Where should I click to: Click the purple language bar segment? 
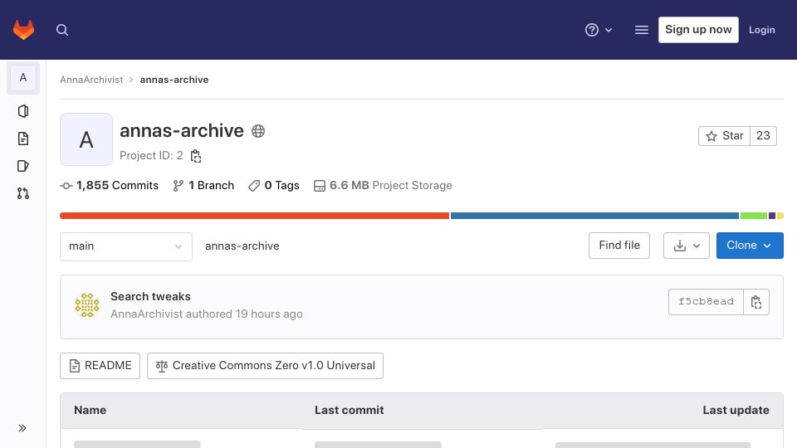coord(772,216)
